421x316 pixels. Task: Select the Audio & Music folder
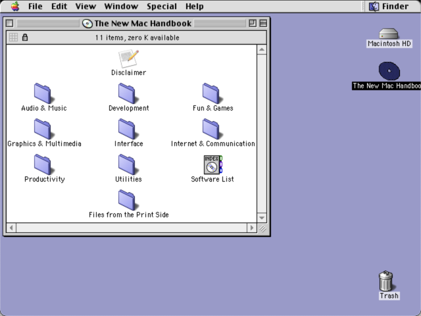pyautogui.click(x=43, y=93)
